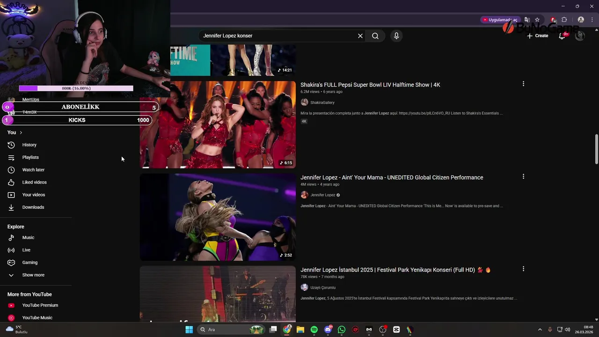Play the Ain't Your Mama performance thumbnail
The image size is (599, 337).
point(218,217)
